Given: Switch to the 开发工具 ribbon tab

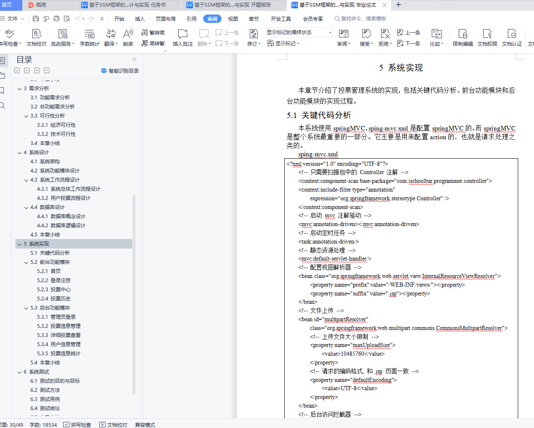Looking at the screenshot, I should click(281, 19).
